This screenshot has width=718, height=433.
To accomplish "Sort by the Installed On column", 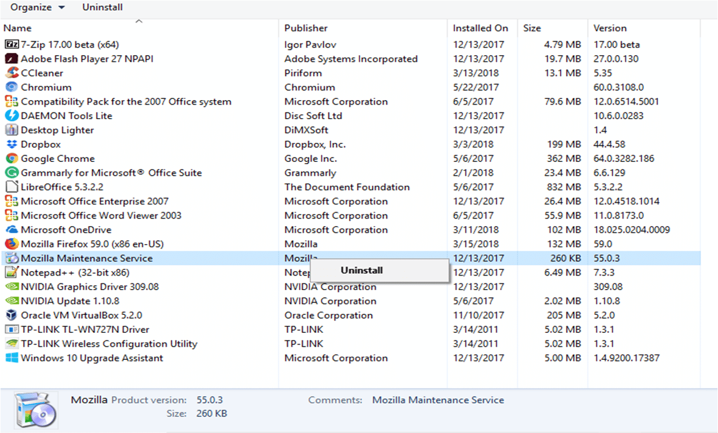I will click(x=481, y=28).
